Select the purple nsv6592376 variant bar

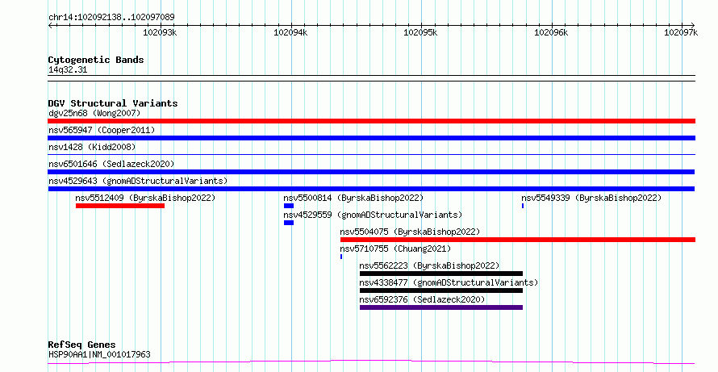[441, 307]
